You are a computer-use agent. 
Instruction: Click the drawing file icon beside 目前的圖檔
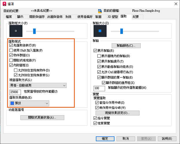100,11
